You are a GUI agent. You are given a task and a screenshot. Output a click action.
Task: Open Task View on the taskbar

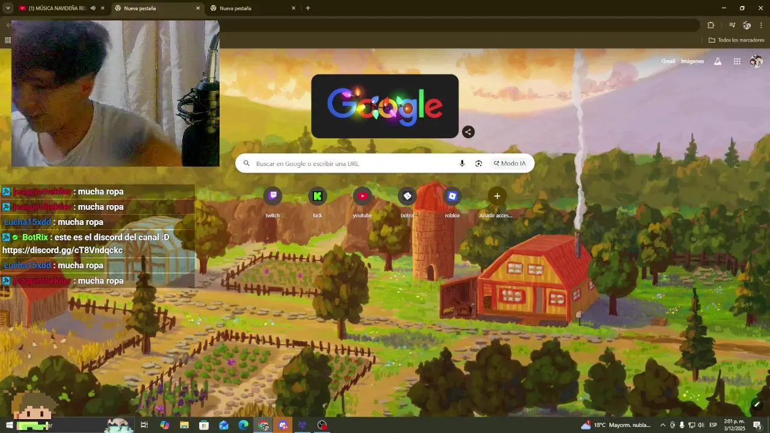(144, 425)
